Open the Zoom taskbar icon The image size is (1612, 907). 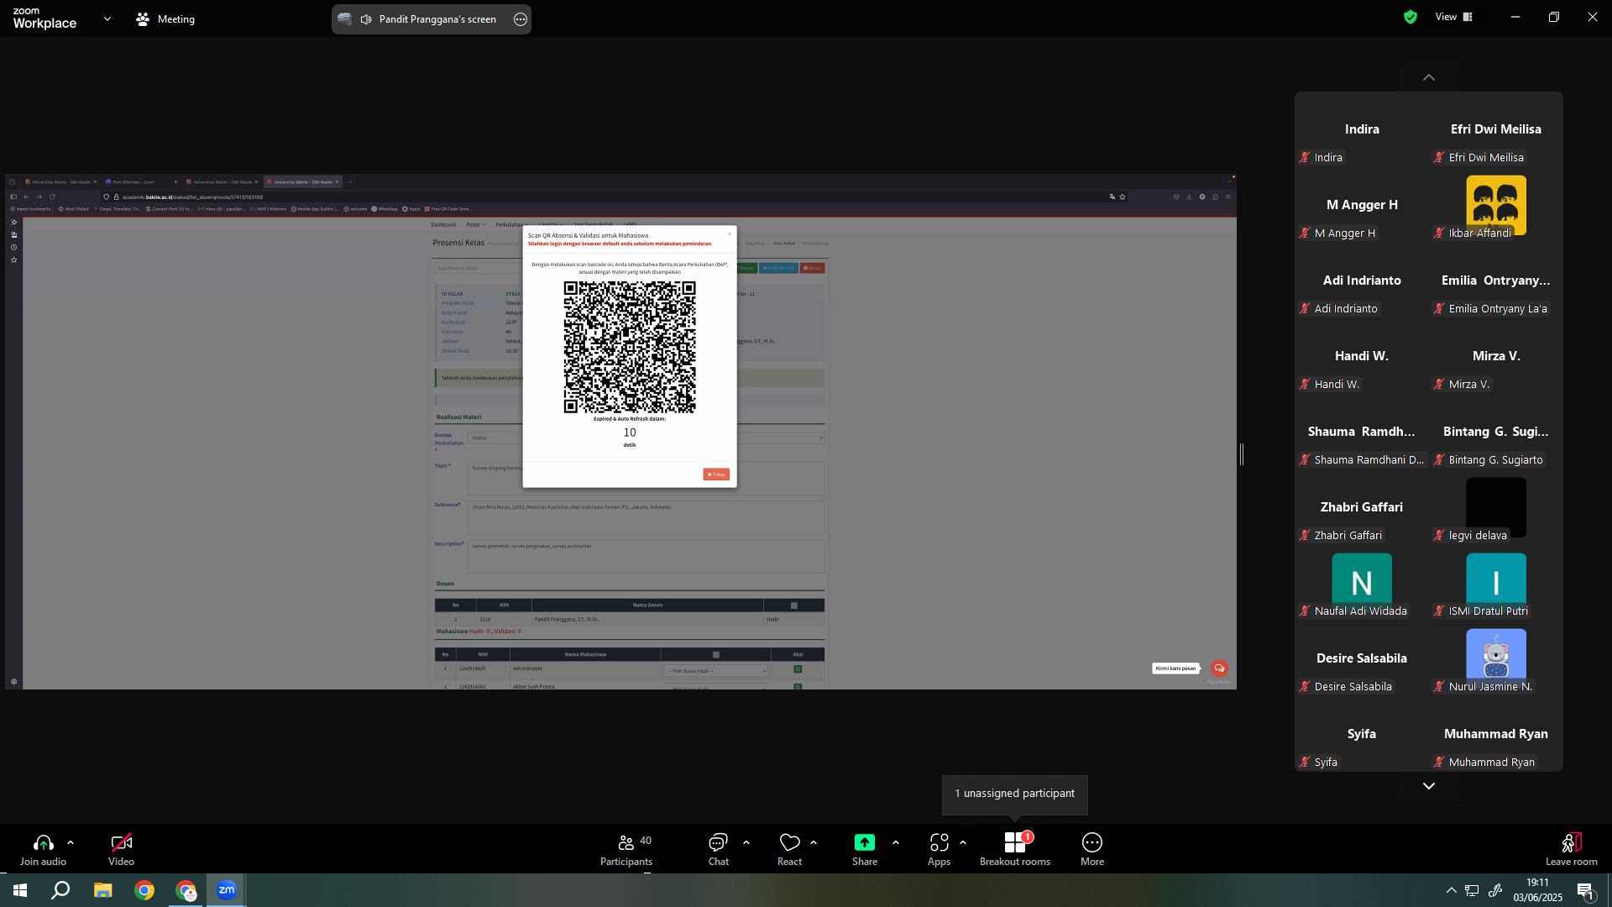(227, 890)
